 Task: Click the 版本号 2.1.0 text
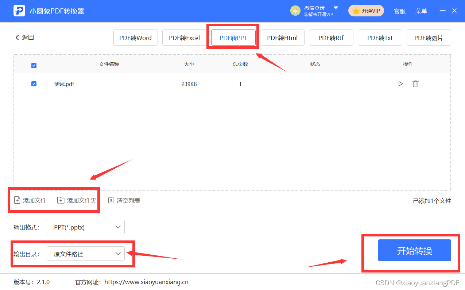[x=31, y=282]
